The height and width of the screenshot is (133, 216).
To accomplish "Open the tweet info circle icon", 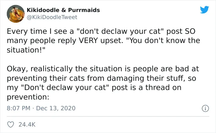I will point(205,108).
